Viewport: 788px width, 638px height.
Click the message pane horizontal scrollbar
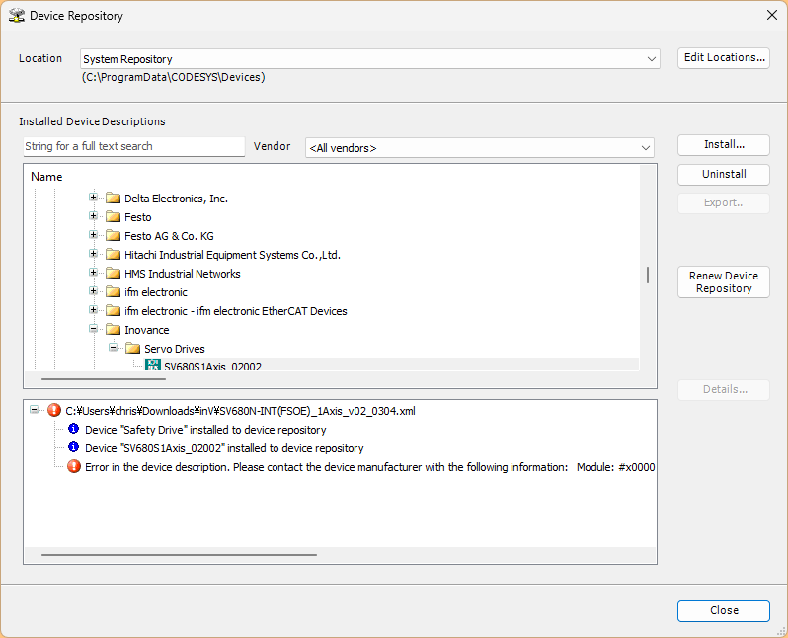(179, 554)
